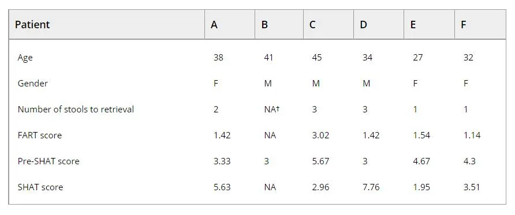Click Number of stools to retrieval label
The image size is (515, 215).
pyautogui.click(x=76, y=109)
